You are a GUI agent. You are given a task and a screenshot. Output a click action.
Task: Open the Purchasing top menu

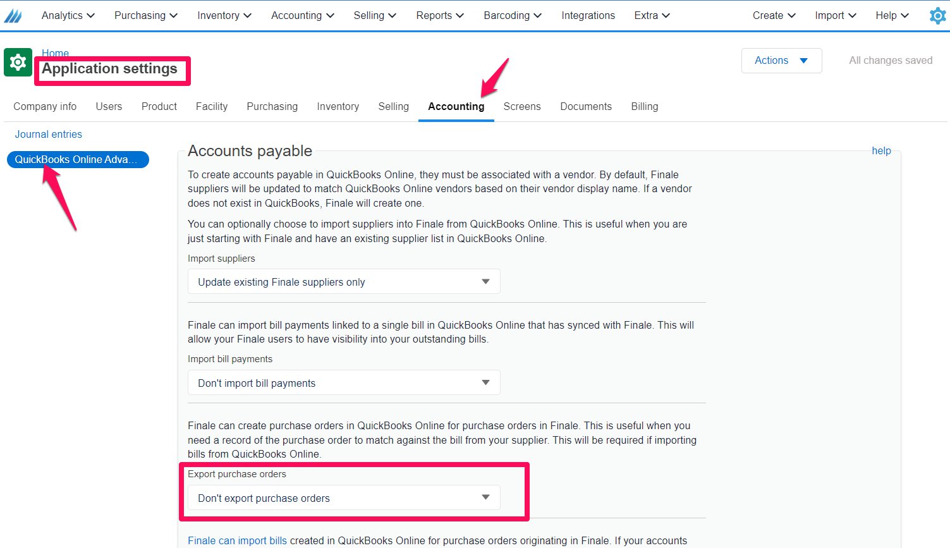point(146,15)
